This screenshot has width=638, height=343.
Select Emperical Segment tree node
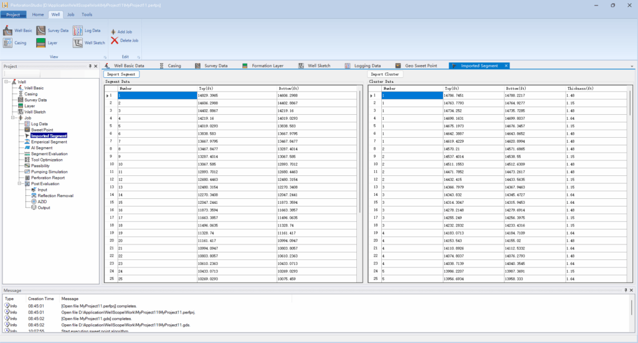tap(49, 142)
